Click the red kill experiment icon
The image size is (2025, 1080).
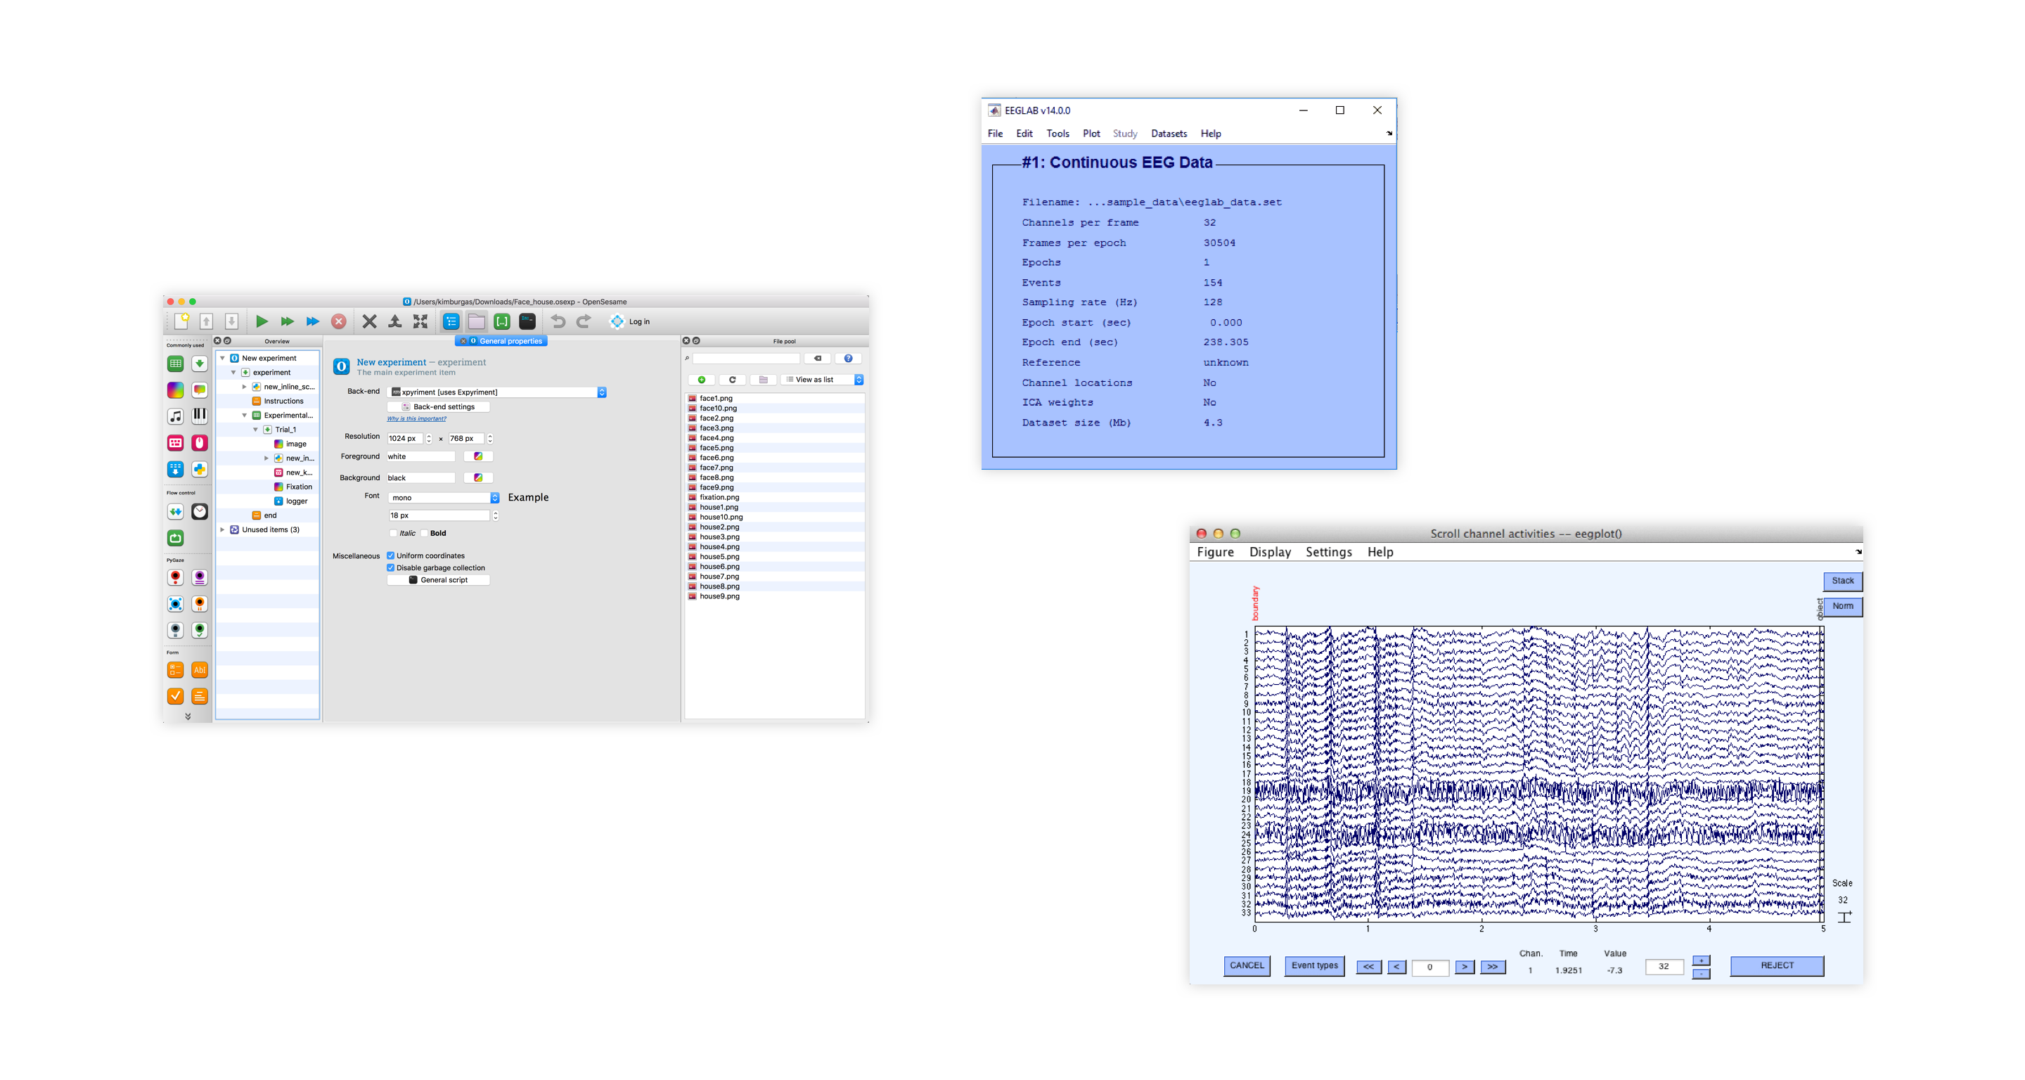point(339,321)
